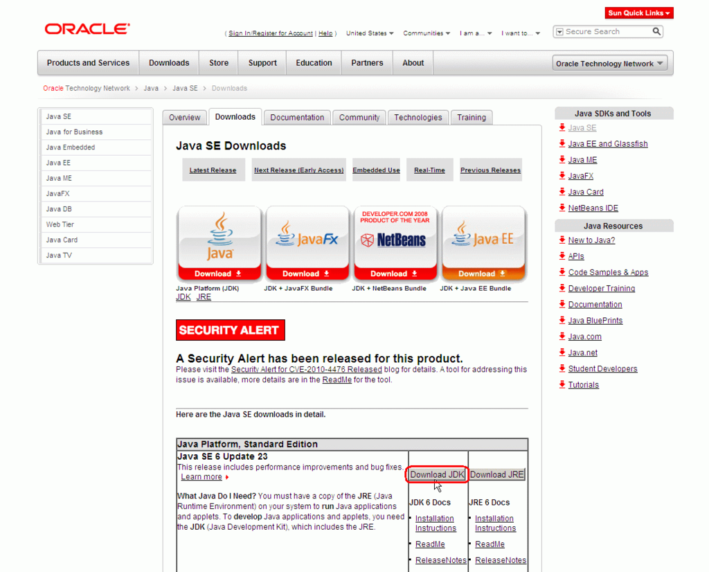This screenshot has width=709, height=572.
Task: Switch to the Technologies tab
Action: 418,118
